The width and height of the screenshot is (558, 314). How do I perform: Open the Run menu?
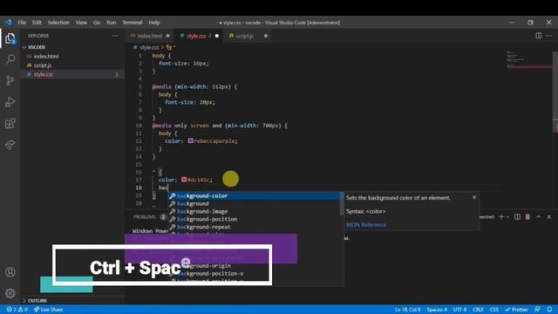click(112, 23)
